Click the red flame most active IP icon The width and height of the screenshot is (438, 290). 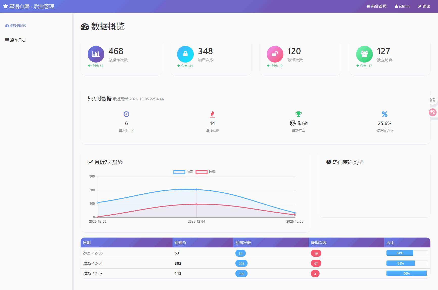coord(212,114)
